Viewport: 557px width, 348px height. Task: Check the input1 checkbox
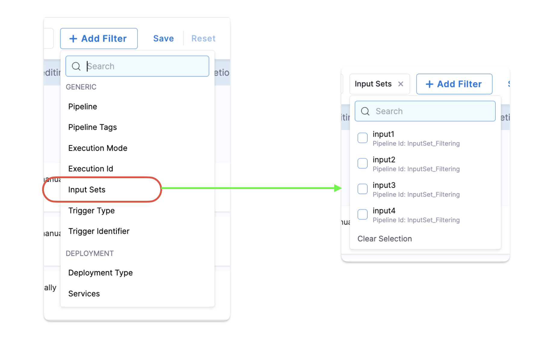[362, 138]
